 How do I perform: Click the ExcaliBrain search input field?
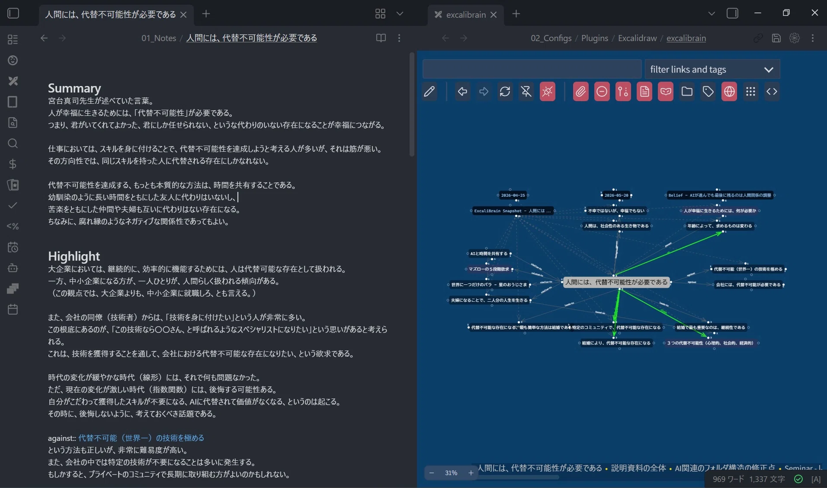point(532,69)
